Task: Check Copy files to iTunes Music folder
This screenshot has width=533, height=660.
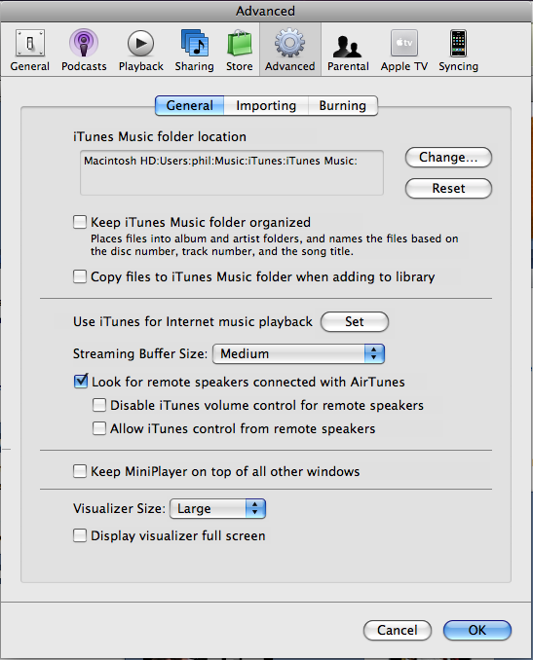Action: [x=80, y=276]
